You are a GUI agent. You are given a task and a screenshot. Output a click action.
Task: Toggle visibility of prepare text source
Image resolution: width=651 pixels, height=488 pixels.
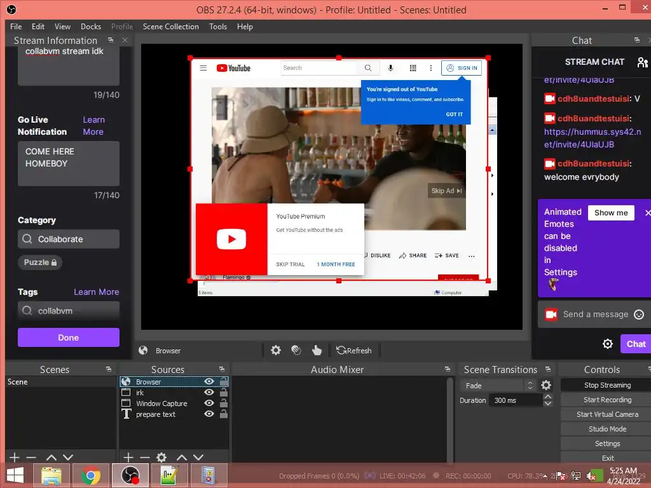pos(209,414)
